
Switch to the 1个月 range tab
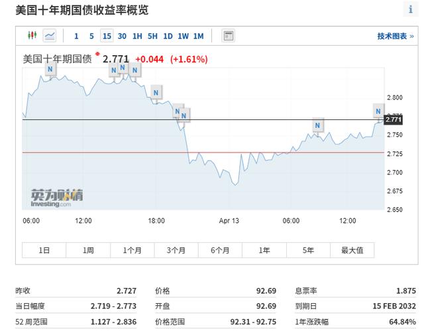point(132,250)
